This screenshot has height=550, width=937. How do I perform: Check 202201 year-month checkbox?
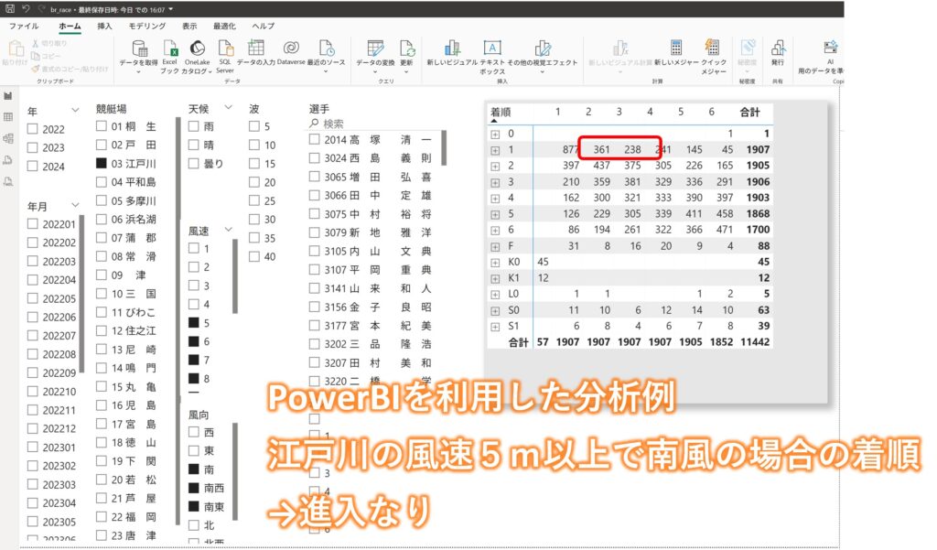[x=33, y=223]
